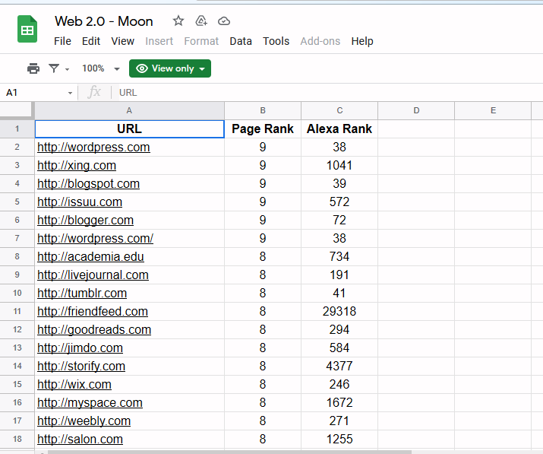The height and width of the screenshot is (454, 543).
Task: Print the spreadsheet with printer icon
Action: 33,68
